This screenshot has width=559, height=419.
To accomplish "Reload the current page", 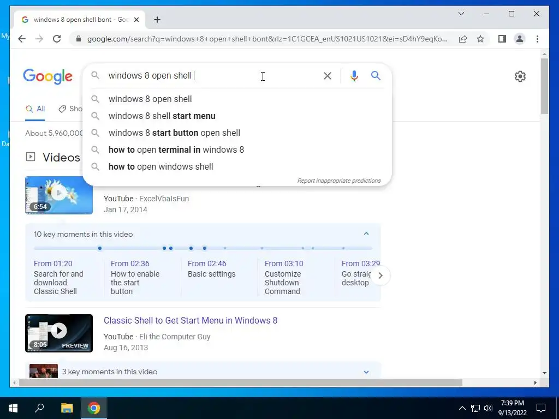I will [x=57, y=39].
